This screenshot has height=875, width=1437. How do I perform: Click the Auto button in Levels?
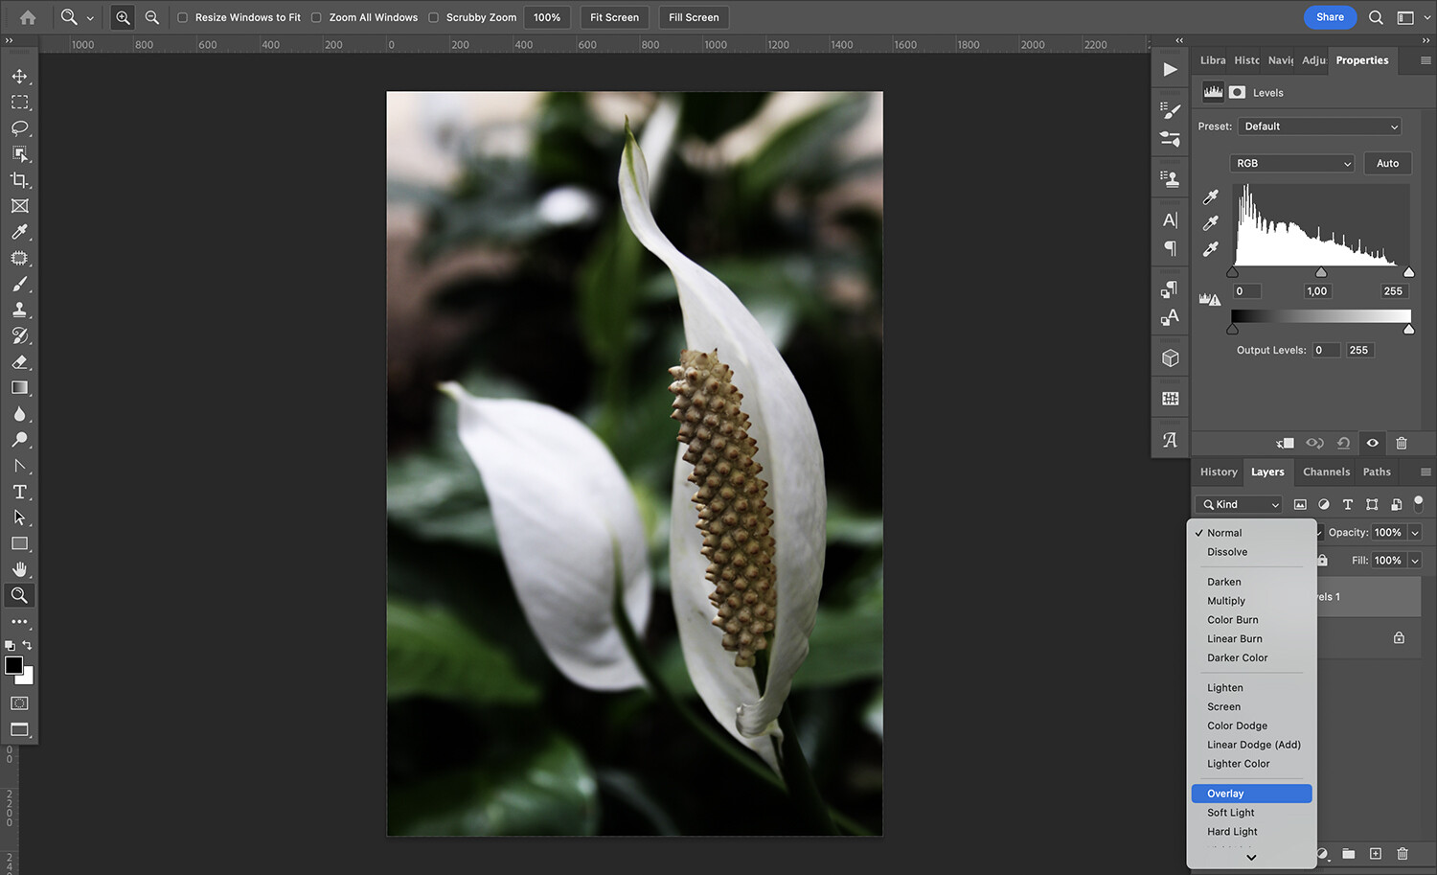pyautogui.click(x=1387, y=163)
